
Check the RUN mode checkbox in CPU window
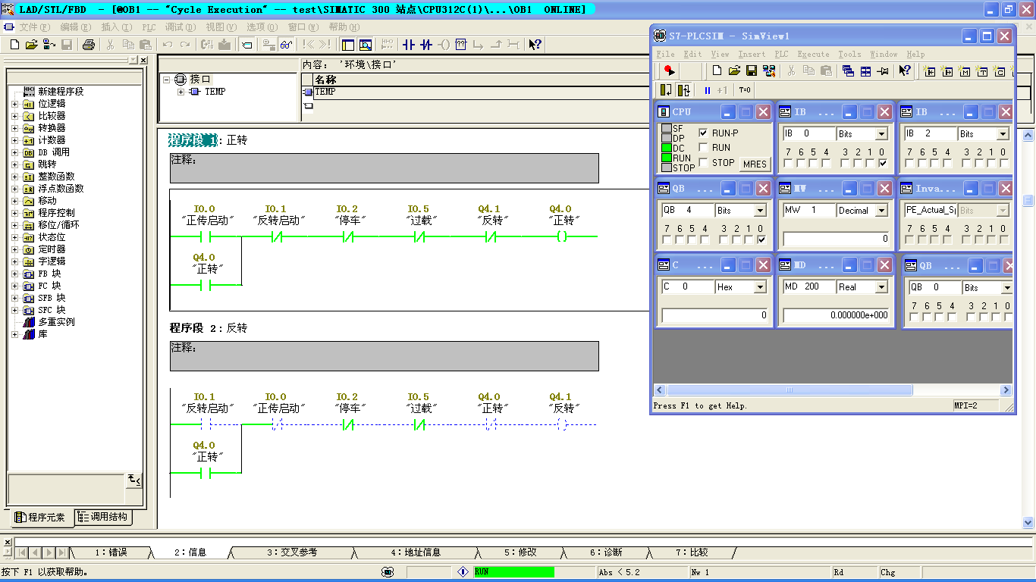(x=703, y=148)
